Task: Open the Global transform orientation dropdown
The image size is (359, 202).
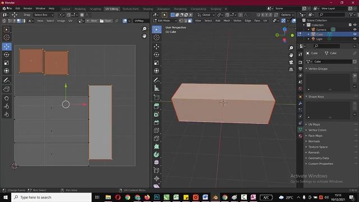Action: pyautogui.click(x=206, y=15)
